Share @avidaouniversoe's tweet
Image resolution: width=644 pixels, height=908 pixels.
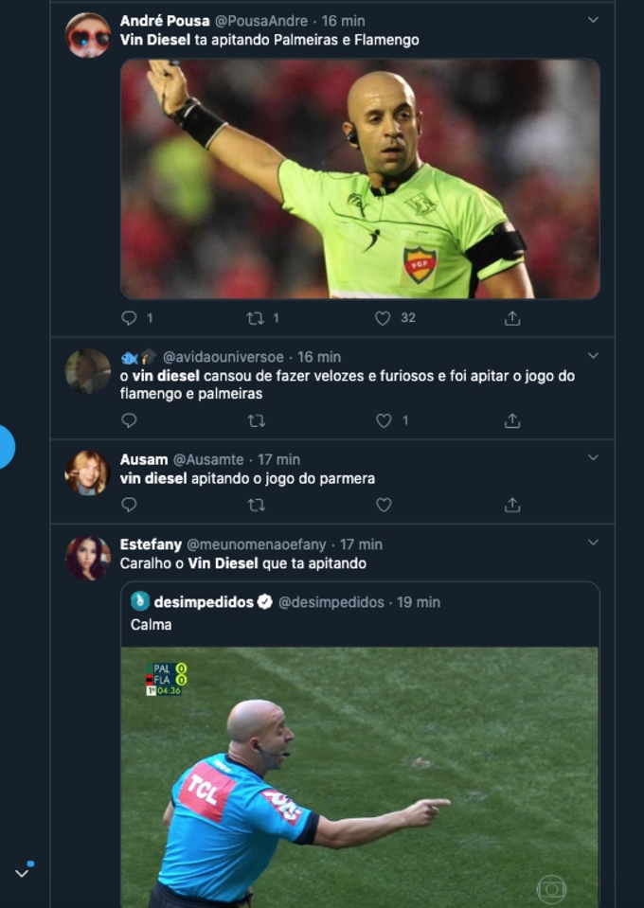point(512,420)
